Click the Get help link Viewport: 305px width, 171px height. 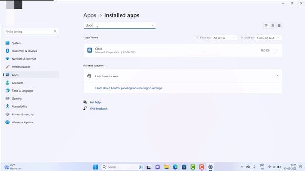click(x=95, y=102)
